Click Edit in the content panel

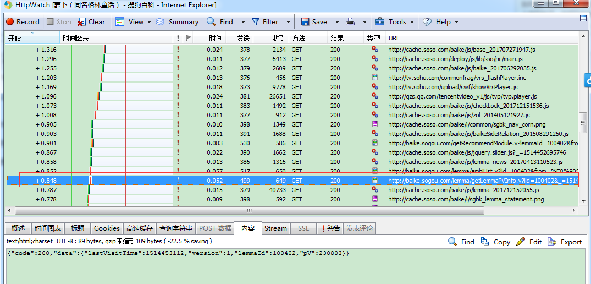pyautogui.click(x=529, y=242)
